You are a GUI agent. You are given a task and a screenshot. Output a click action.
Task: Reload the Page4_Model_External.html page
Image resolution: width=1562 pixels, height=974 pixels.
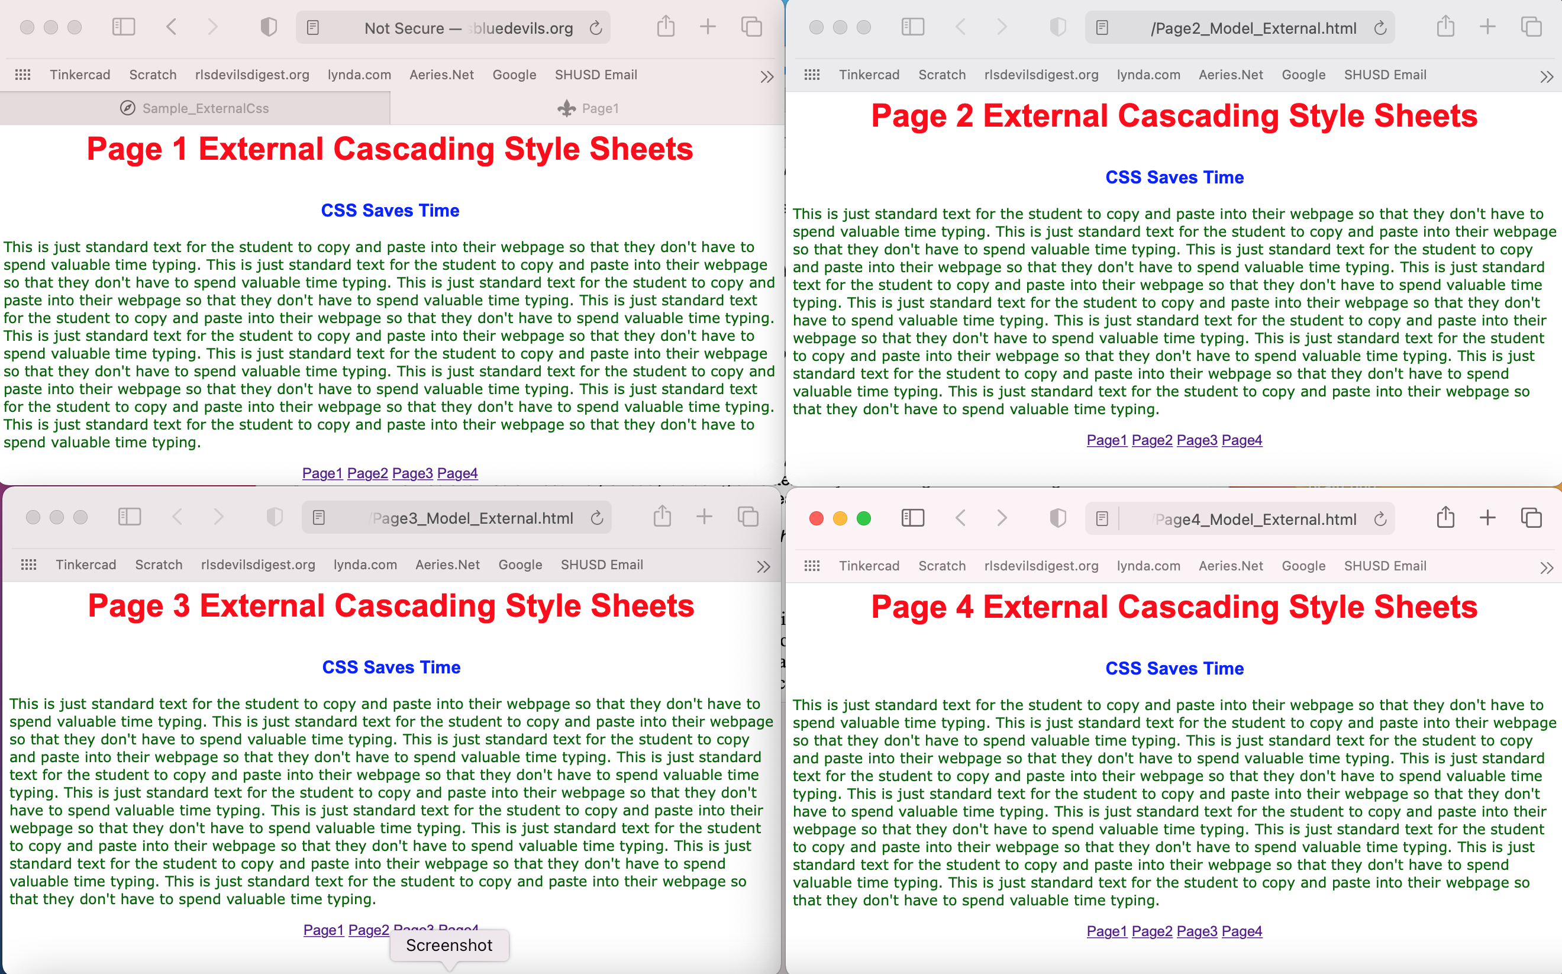1380,519
